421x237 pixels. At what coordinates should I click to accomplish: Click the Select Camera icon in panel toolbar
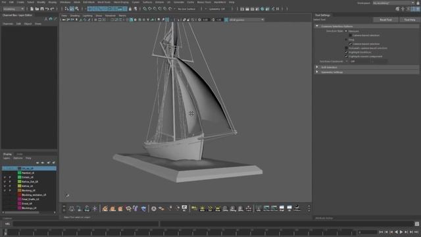(x=64, y=20)
